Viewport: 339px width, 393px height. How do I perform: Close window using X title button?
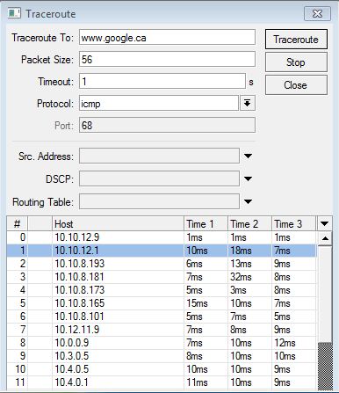317,14
